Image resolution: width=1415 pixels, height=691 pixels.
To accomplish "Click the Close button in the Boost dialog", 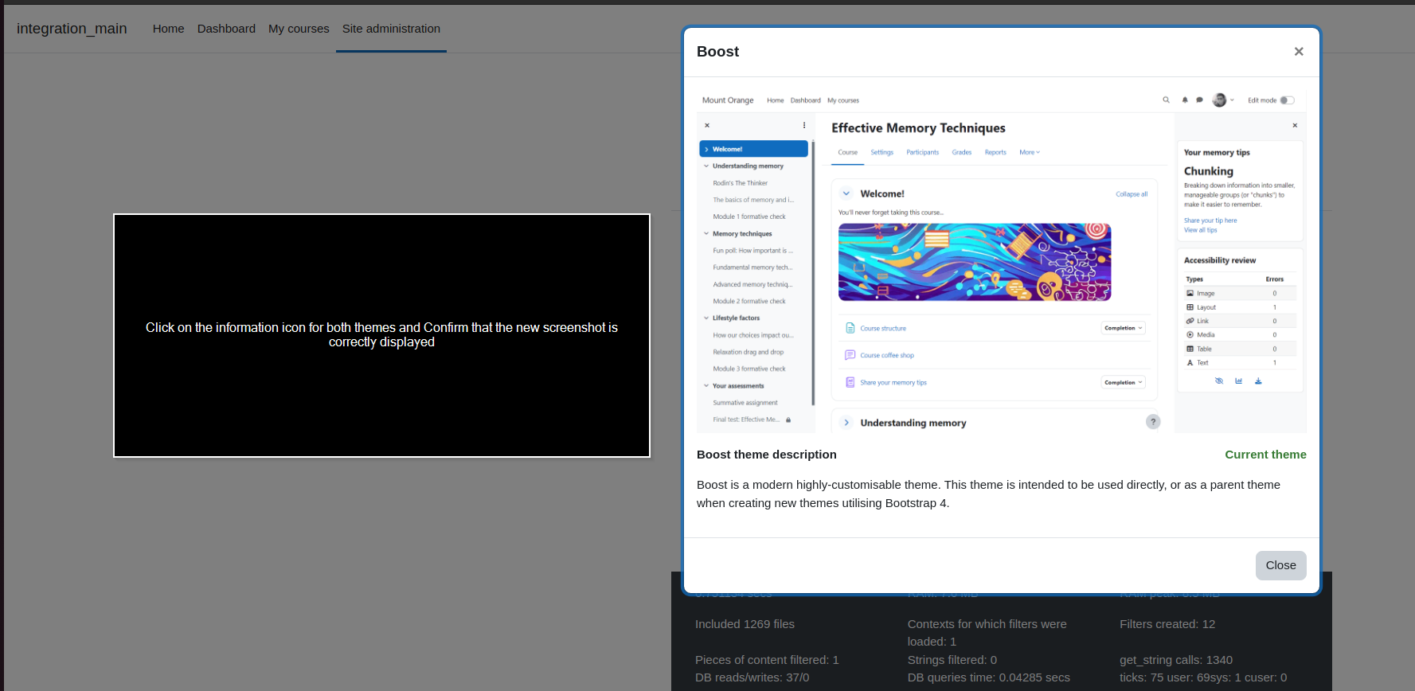I will [1280, 565].
